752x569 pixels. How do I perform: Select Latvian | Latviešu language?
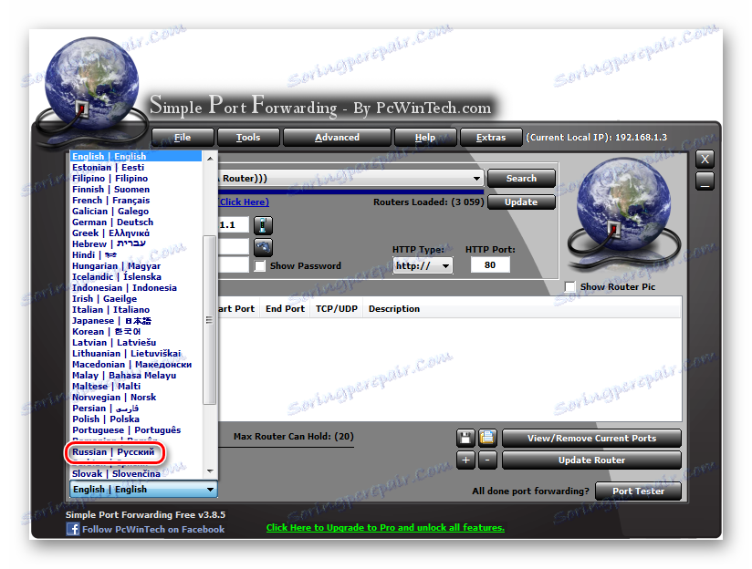tap(136, 343)
